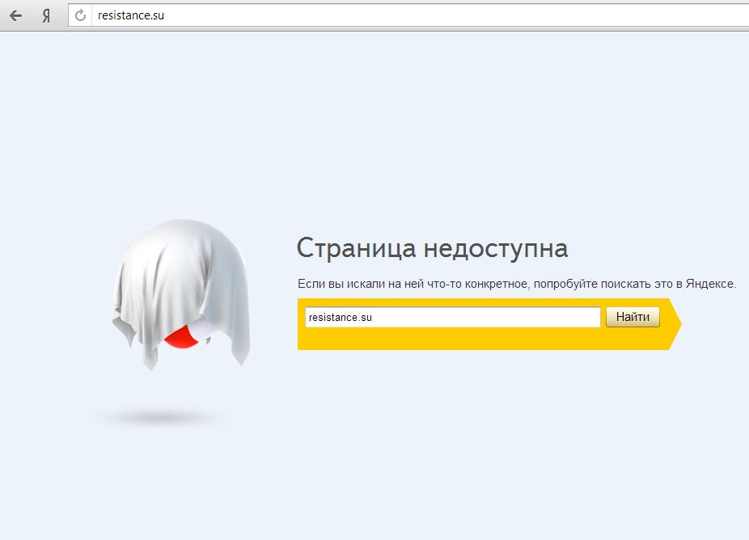Click the search field containing resistance.su
The width and height of the screenshot is (749, 540).
452,317
